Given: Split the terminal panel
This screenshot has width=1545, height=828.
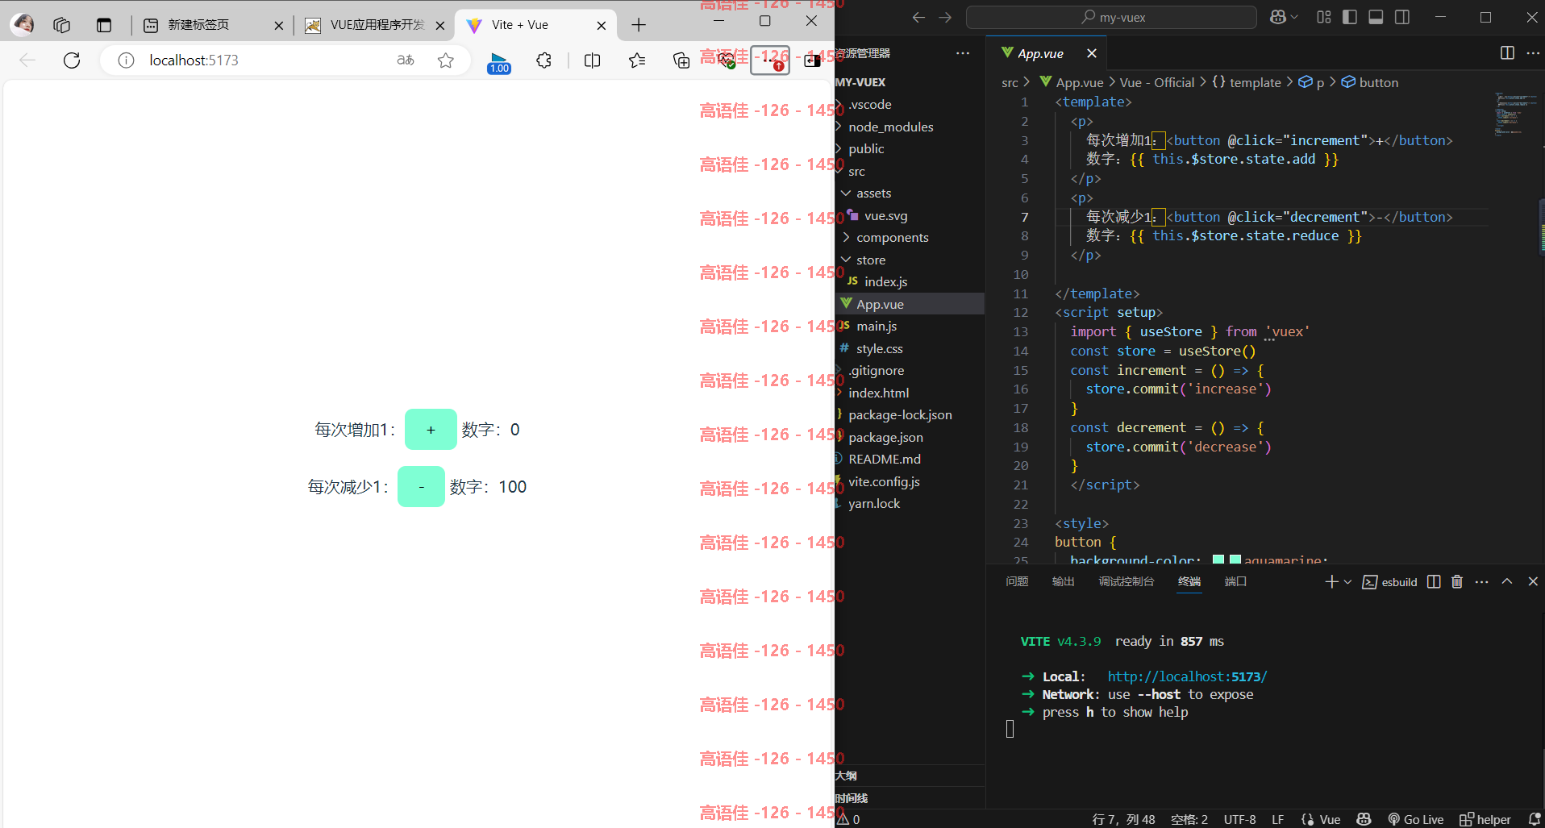Looking at the screenshot, I should (1434, 581).
